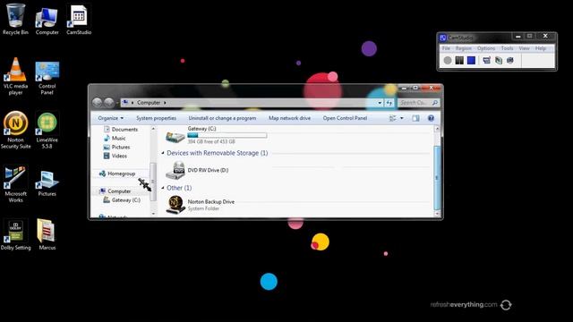
Task: Click the last CamStudio toolbar icon
Action: point(510,60)
